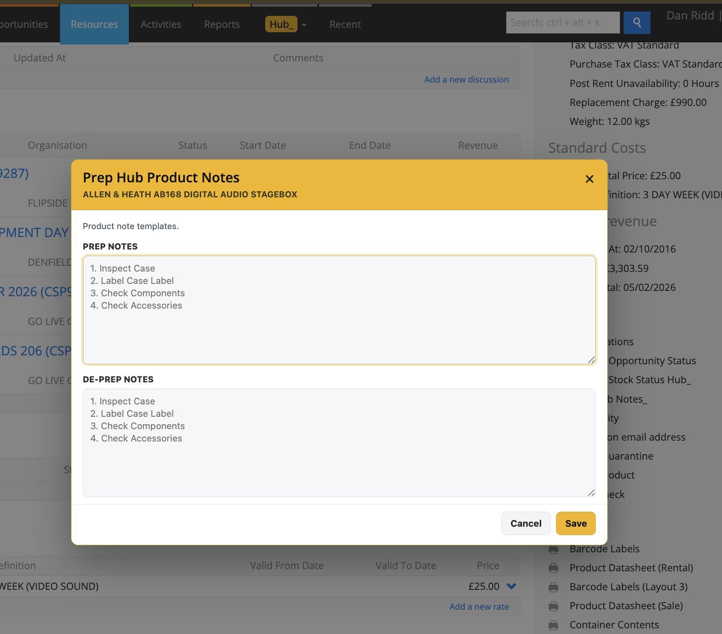Click the Revenue column header
The image size is (722, 634).
pos(478,145)
